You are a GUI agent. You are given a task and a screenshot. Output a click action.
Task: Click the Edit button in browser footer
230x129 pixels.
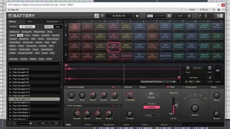tap(56, 123)
